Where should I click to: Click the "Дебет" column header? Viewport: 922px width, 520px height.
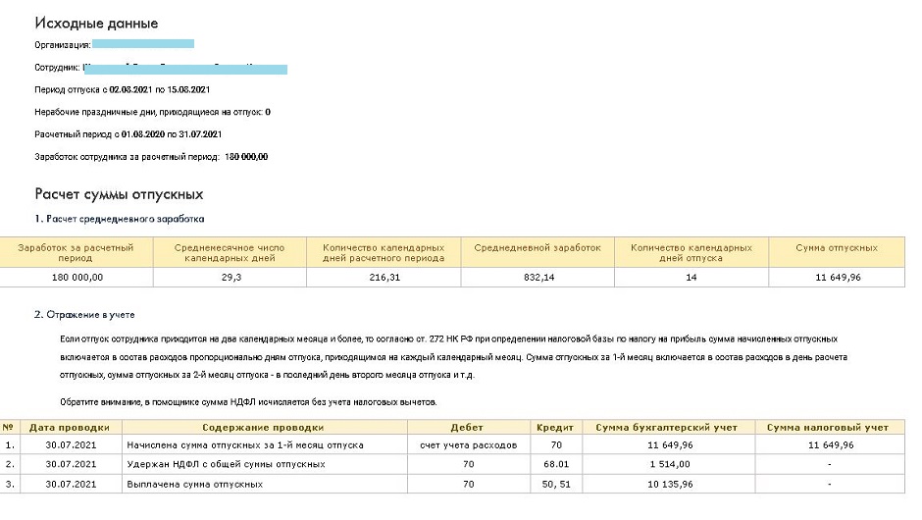(x=467, y=428)
